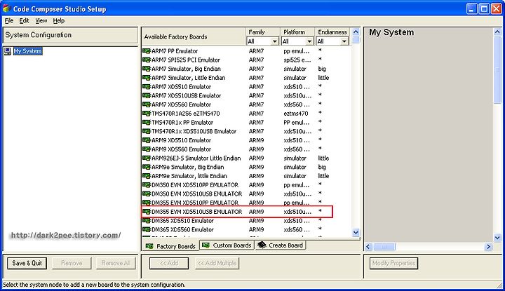This screenshot has height=291, width=505.
Task: Click the DM365 XDS560 Emulator board icon
Action: 146,229
